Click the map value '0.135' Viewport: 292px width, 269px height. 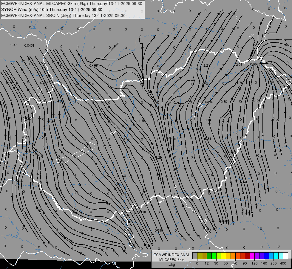pos(93,65)
